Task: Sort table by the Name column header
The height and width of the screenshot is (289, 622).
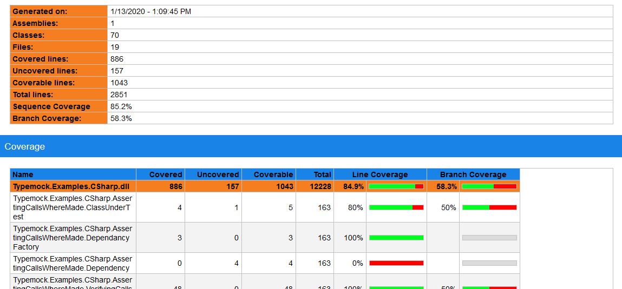Action: [x=23, y=174]
